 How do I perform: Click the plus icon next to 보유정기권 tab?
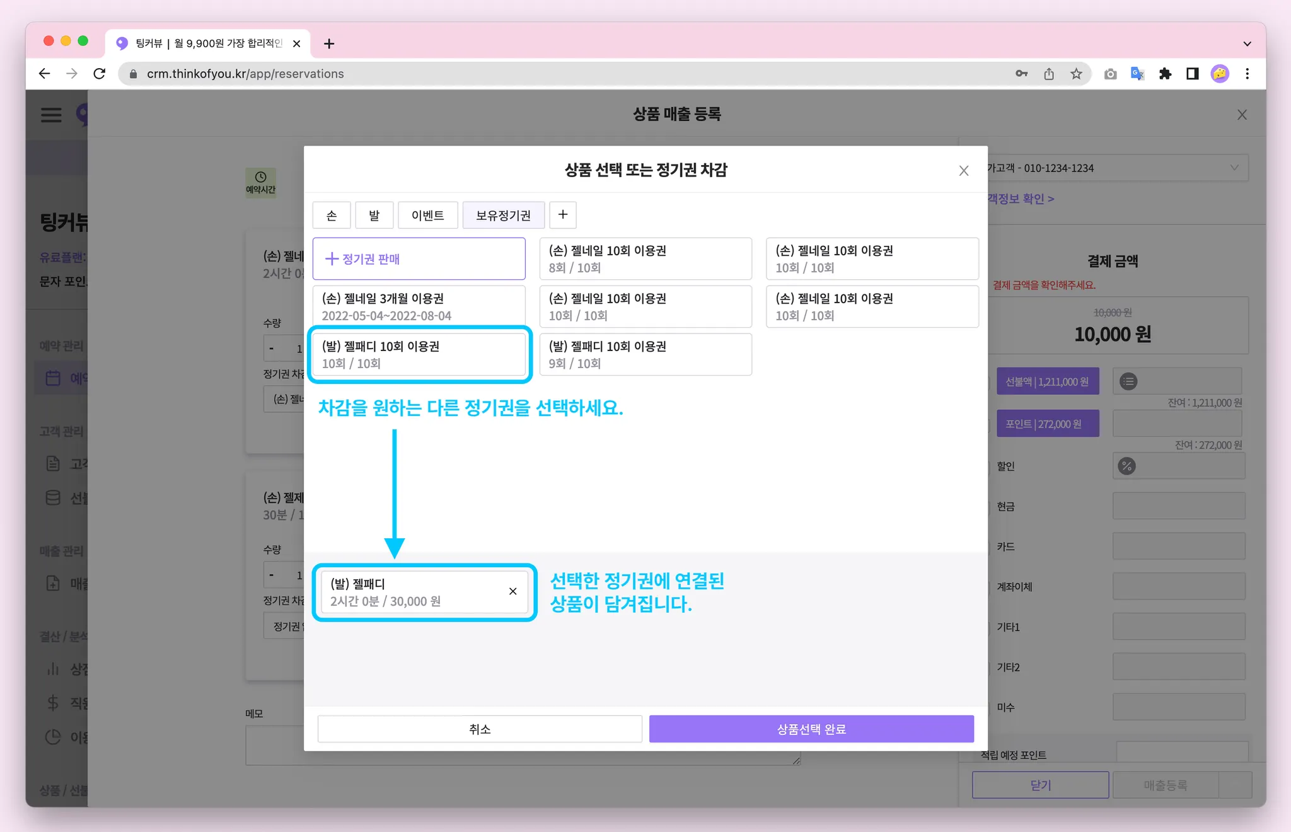(563, 215)
